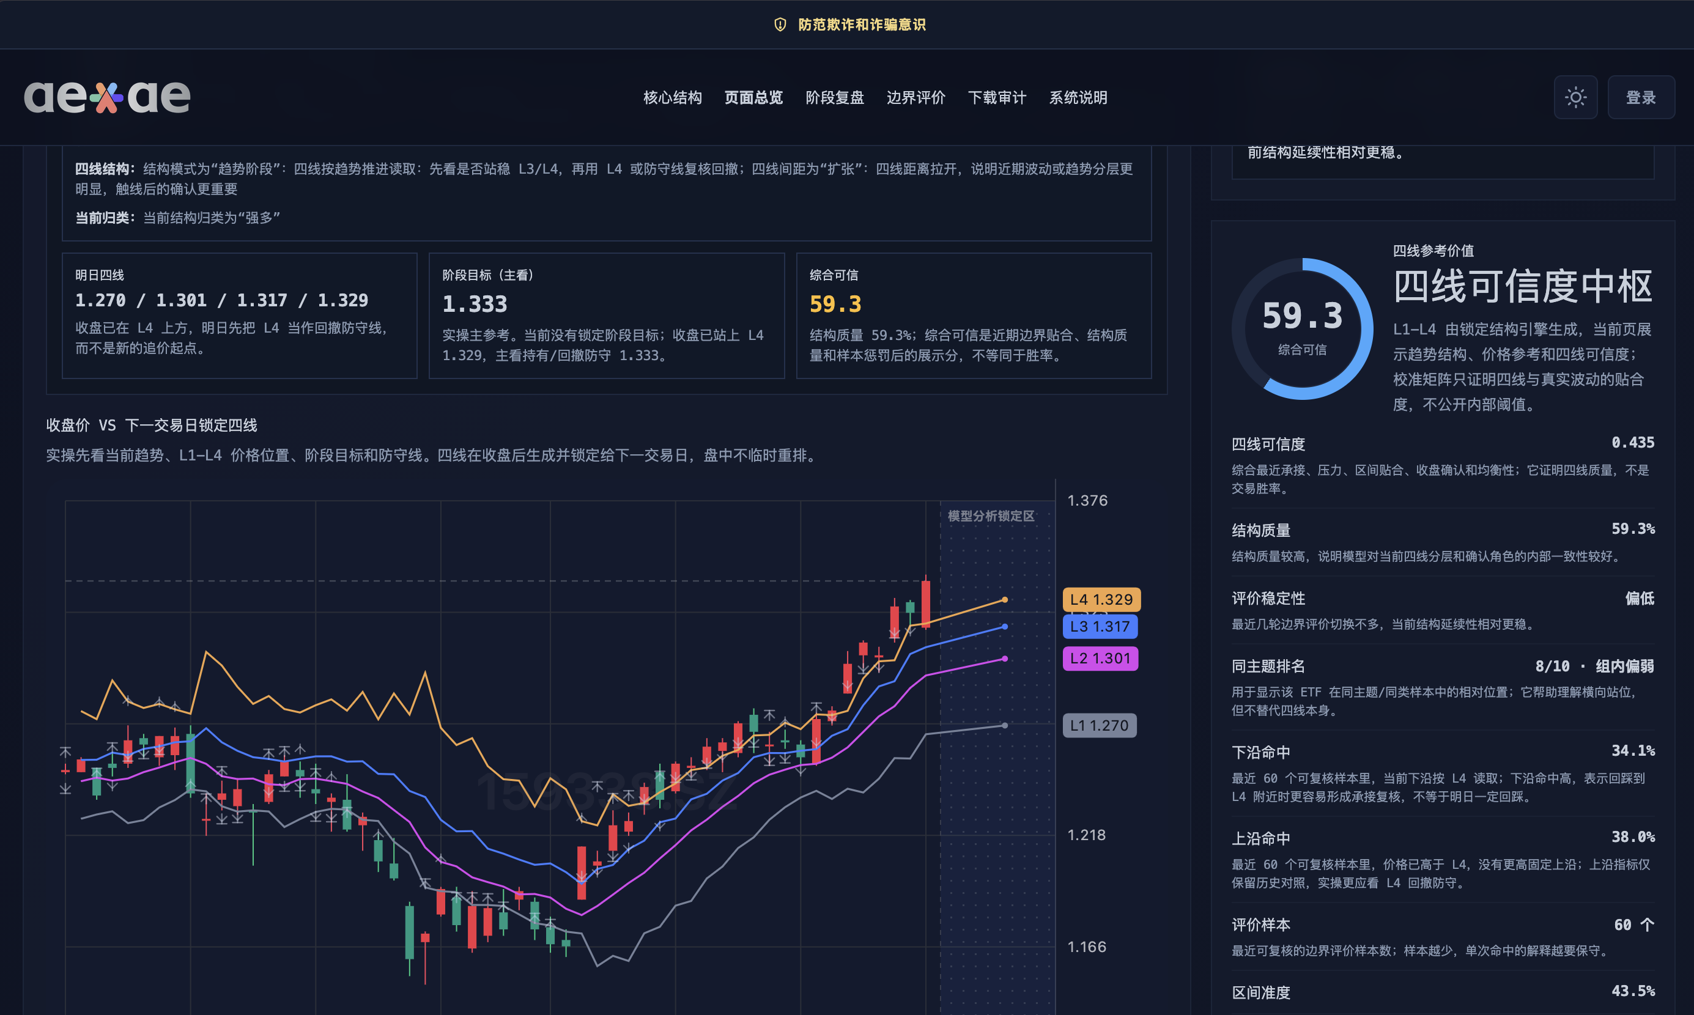Open the 核心结构 menu item

pyautogui.click(x=672, y=98)
